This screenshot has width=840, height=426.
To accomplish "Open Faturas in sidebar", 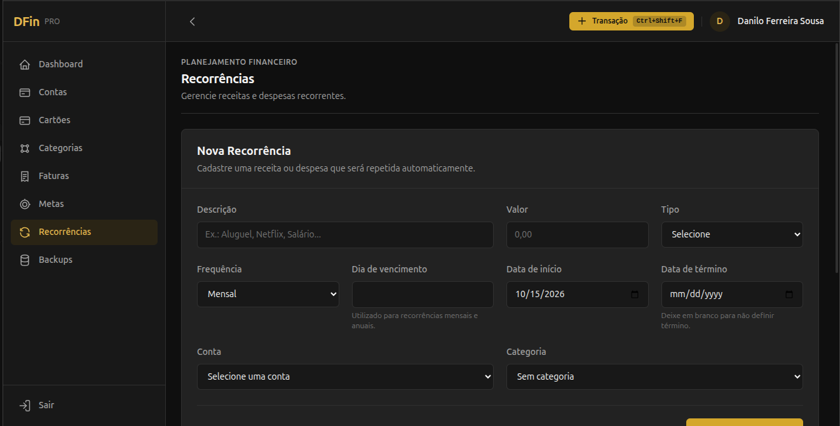I will tap(84, 176).
